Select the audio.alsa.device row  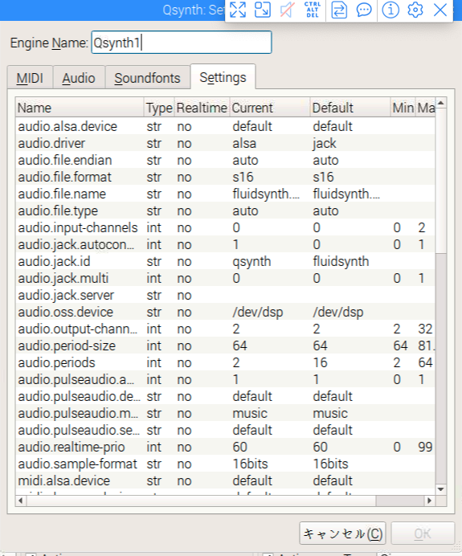coord(225,127)
